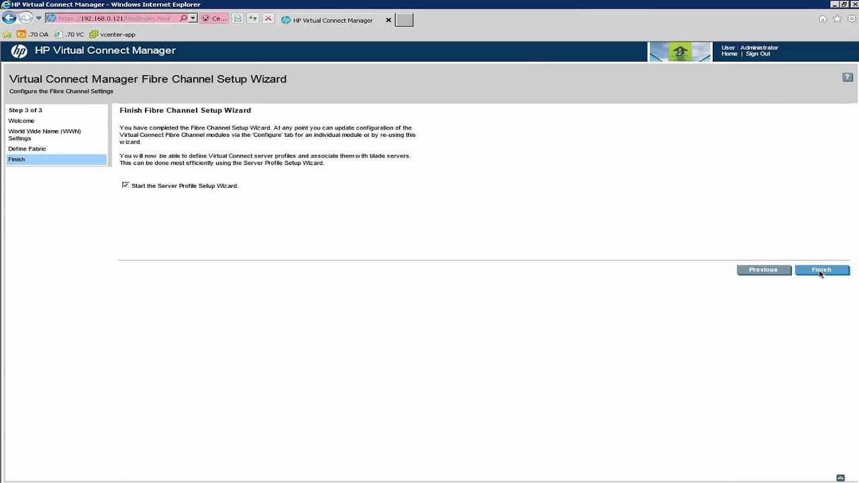Open the recent pages dropdown arrow
This screenshot has height=483, width=859.
coord(38,19)
